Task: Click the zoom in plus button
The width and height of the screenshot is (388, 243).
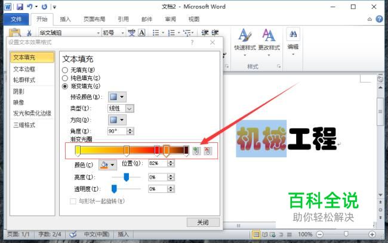Action: (x=372, y=234)
